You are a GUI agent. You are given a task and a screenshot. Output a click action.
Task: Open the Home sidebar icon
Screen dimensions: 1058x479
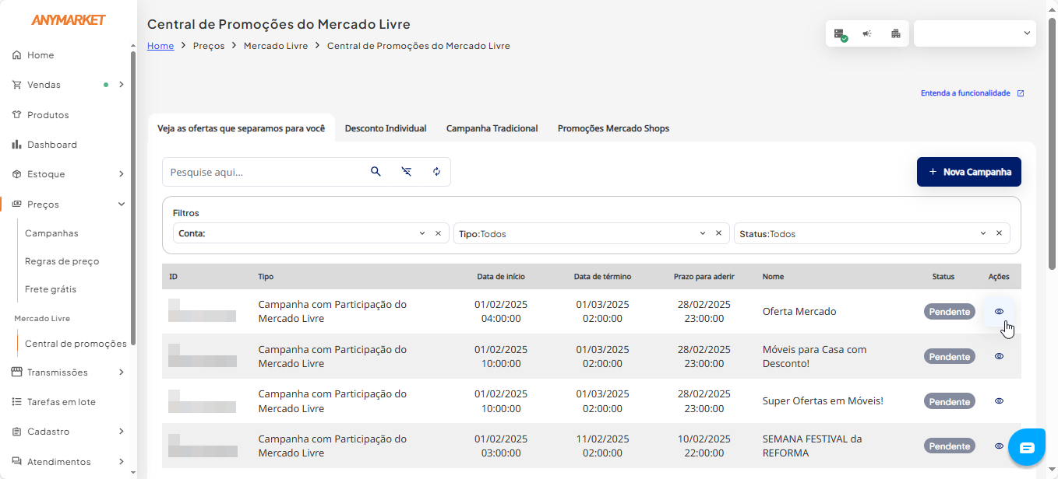click(x=16, y=55)
